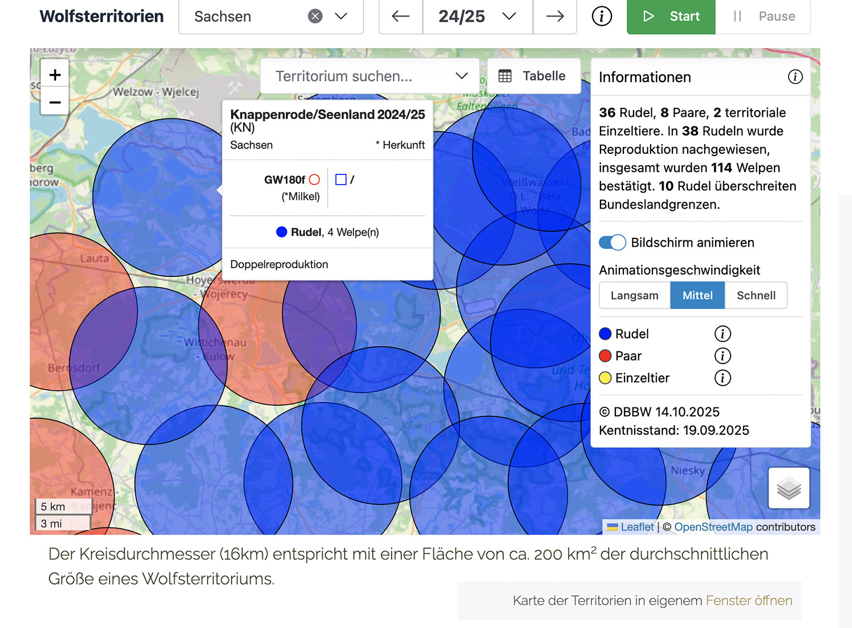Click info icon in Informationen header
The image size is (852, 628).
click(x=795, y=77)
